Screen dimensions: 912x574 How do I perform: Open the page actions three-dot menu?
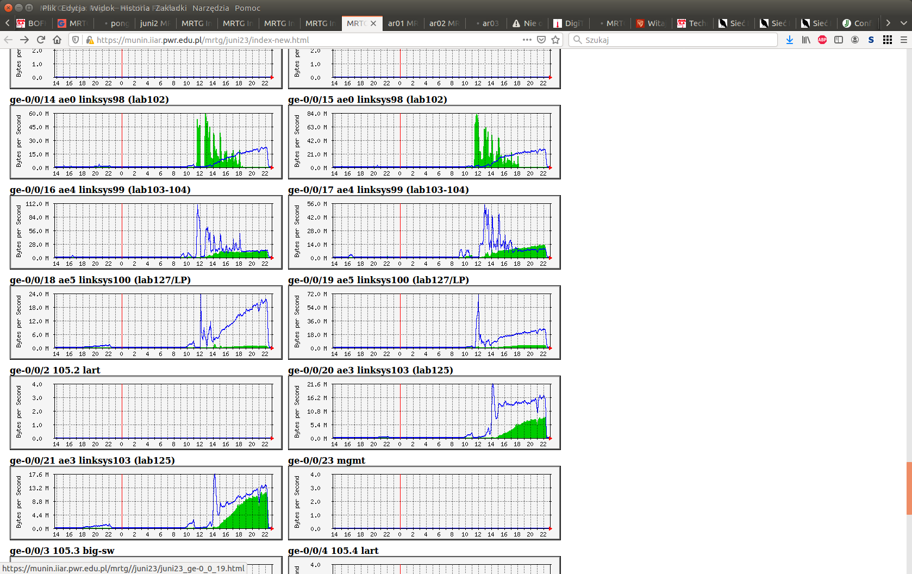(x=527, y=40)
